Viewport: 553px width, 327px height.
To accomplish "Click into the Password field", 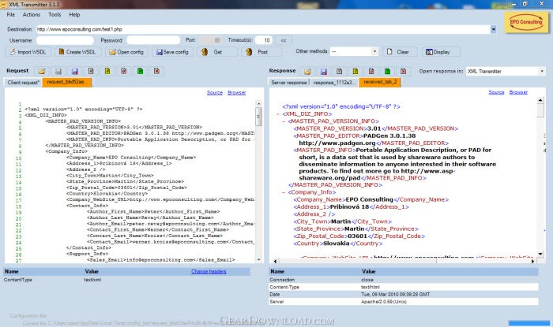I will click(x=153, y=40).
